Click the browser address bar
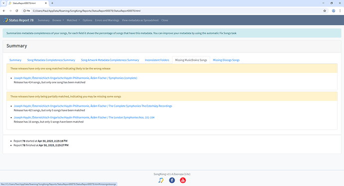 (175, 11)
